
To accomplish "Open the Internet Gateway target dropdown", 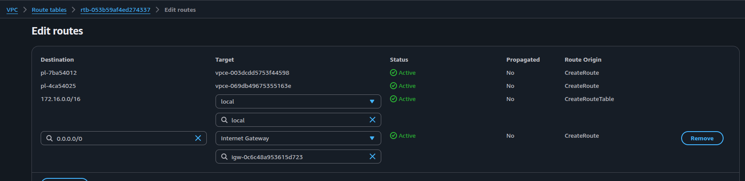I will point(372,138).
